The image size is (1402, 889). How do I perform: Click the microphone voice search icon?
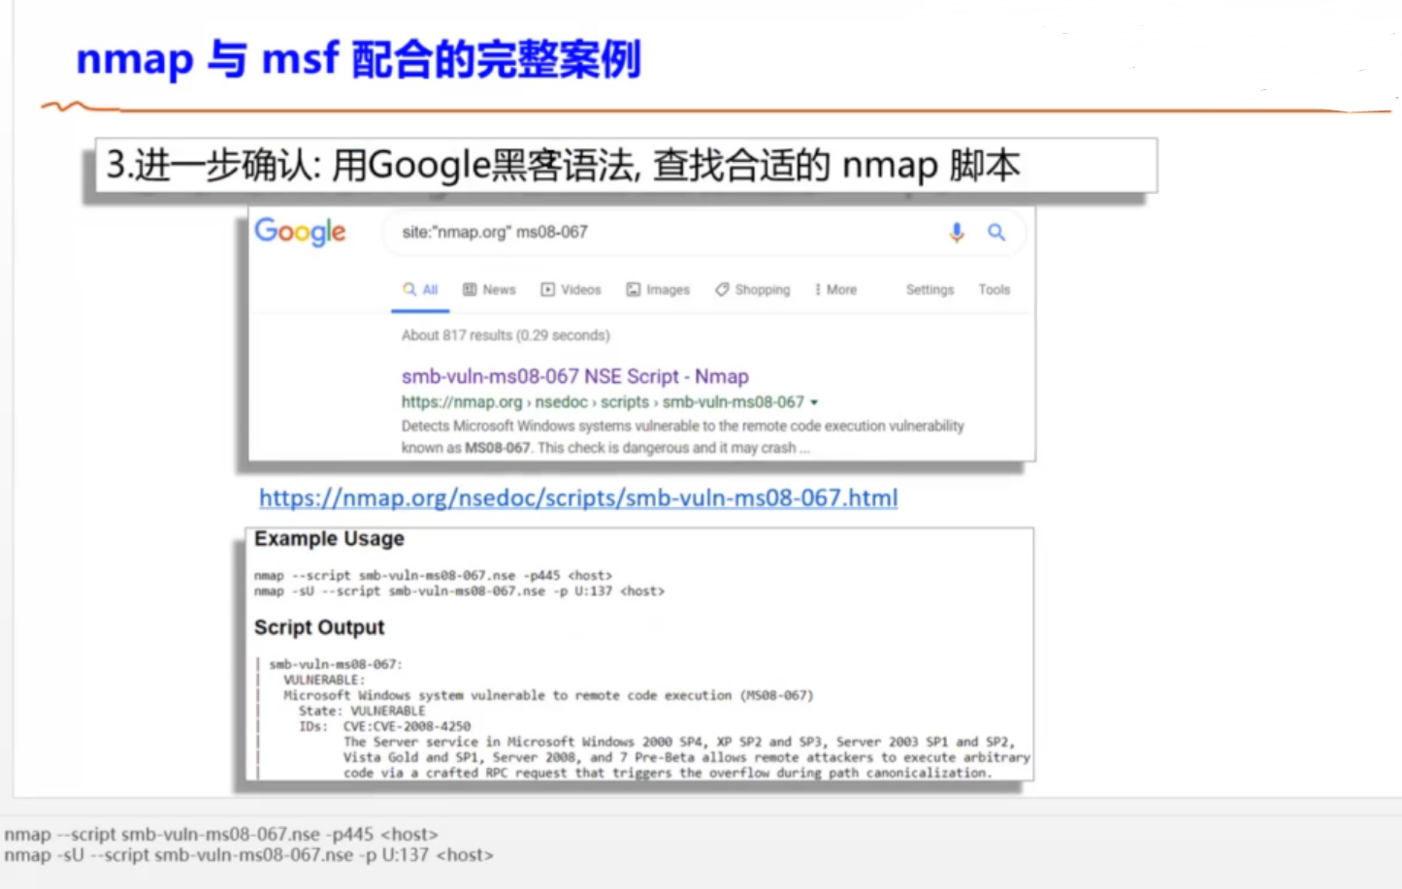point(957,233)
